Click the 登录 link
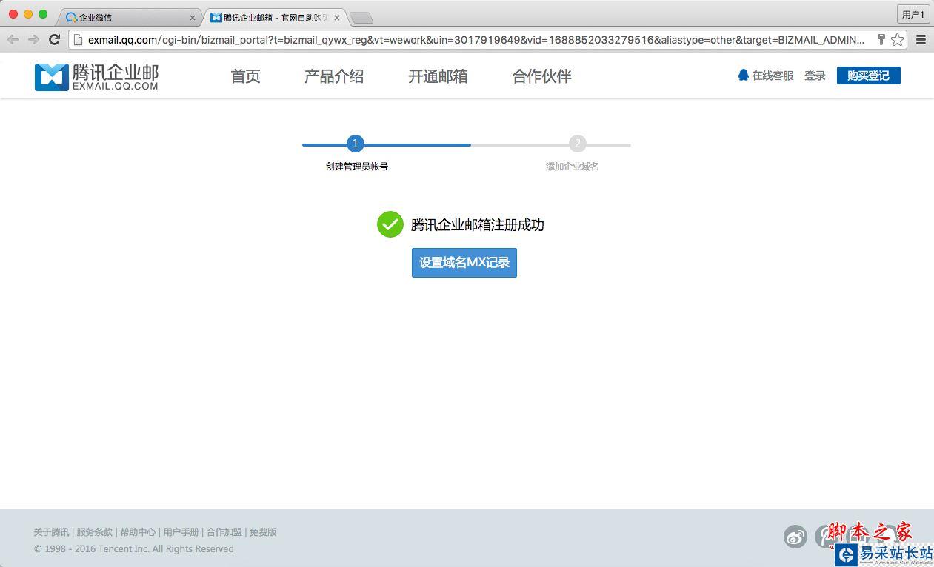 (x=815, y=76)
